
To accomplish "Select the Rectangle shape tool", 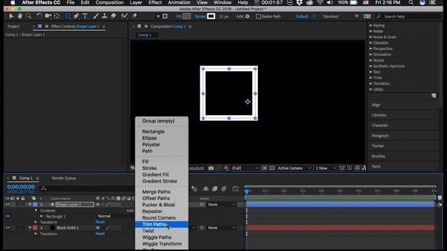I will tap(68, 16).
